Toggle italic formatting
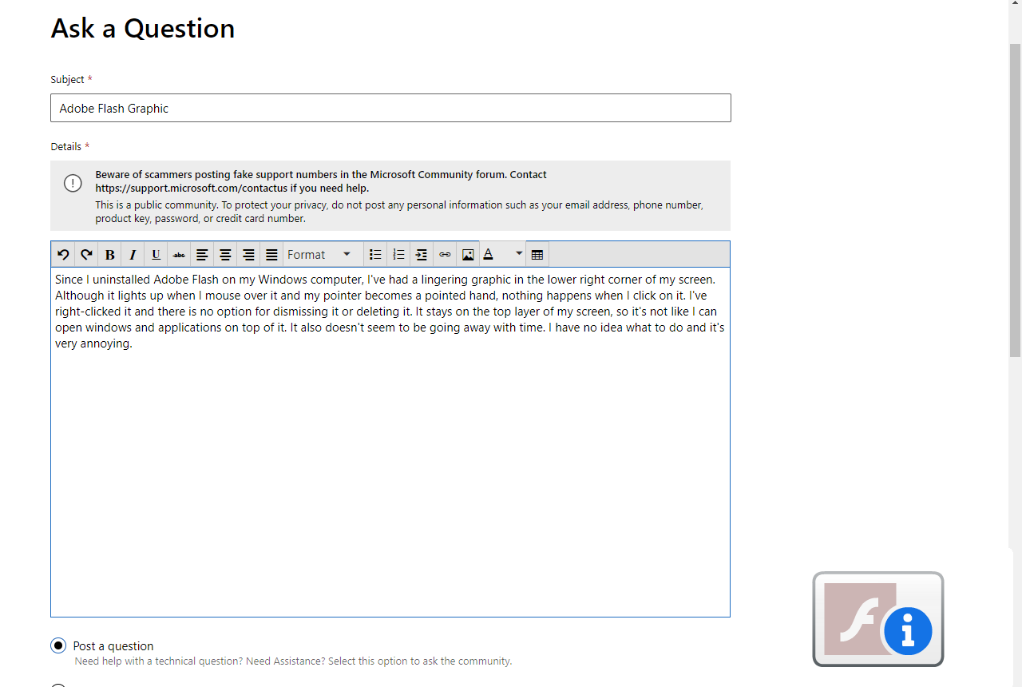 click(x=133, y=255)
